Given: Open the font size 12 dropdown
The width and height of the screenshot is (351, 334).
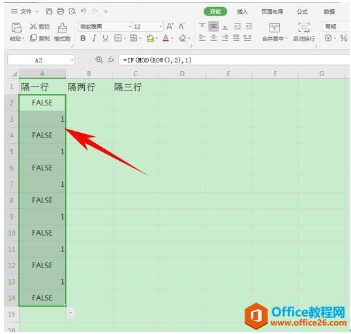Looking at the screenshot, I should pyautogui.click(x=160, y=27).
